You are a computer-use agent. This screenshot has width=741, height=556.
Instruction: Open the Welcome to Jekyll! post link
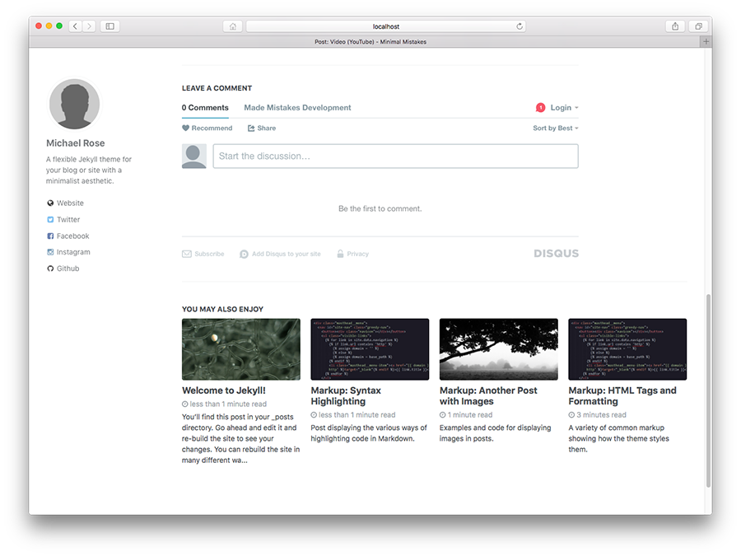224,390
